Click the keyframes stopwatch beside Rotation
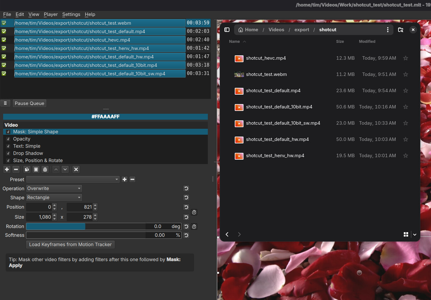 point(194,227)
